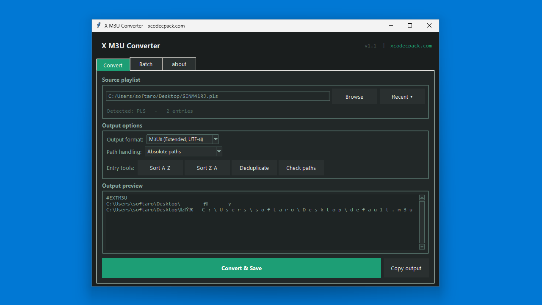Open the Batch tab
Image resolution: width=542 pixels, height=305 pixels.
pos(146,64)
